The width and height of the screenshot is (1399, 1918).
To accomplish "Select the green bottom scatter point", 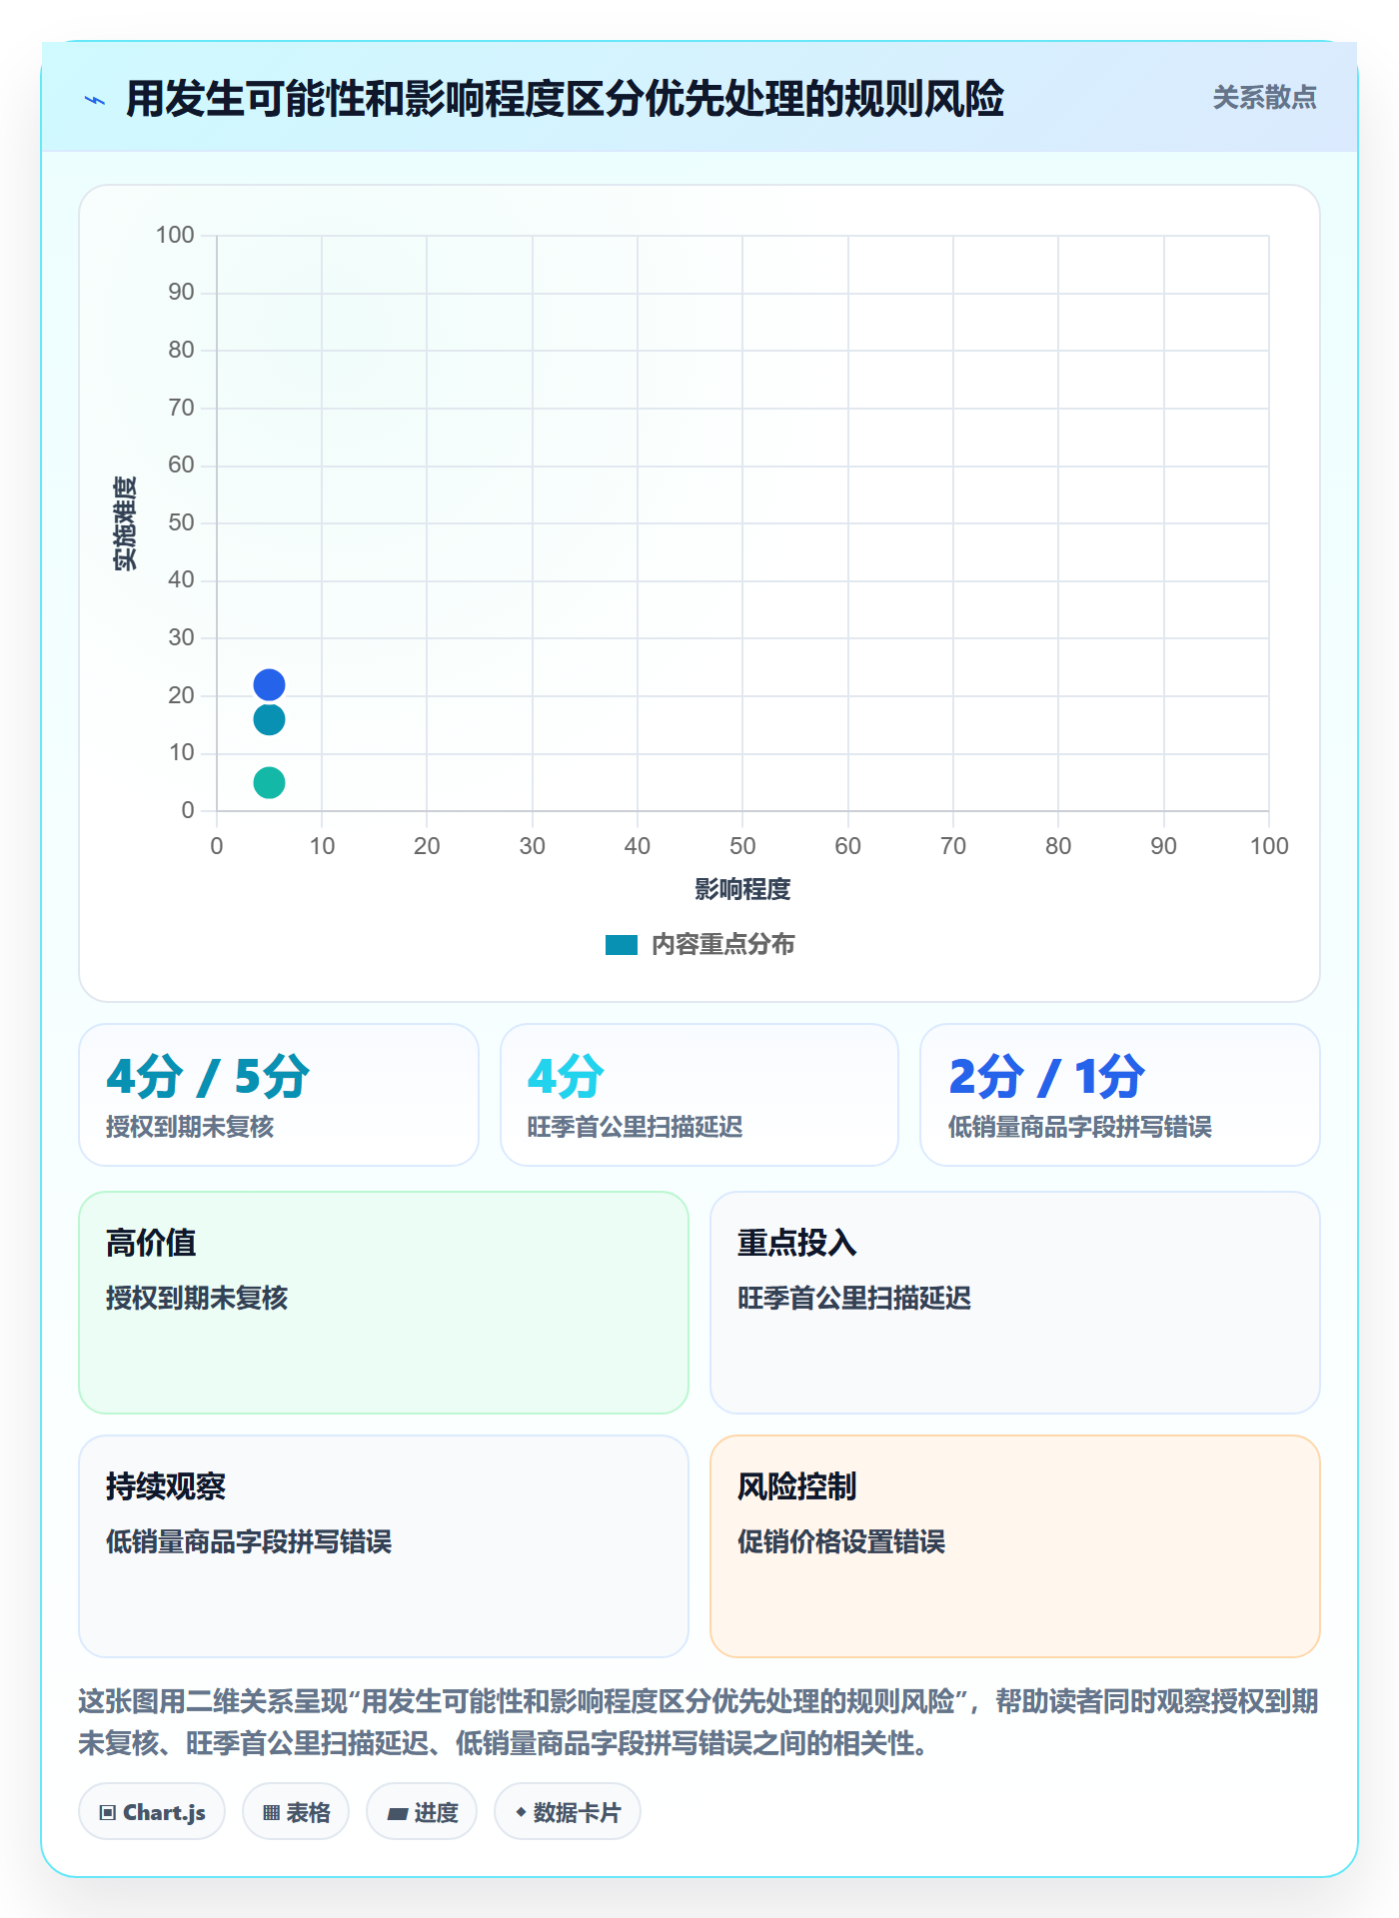I will (269, 782).
